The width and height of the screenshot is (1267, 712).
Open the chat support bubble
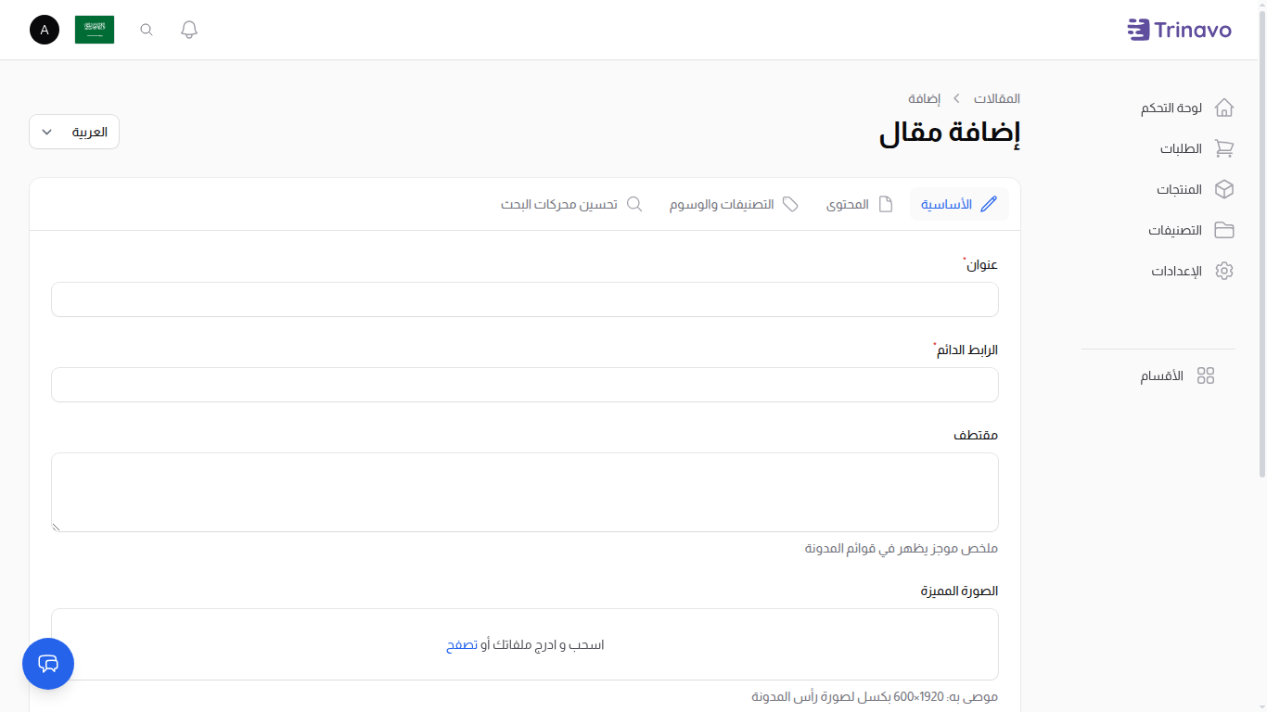(47, 664)
